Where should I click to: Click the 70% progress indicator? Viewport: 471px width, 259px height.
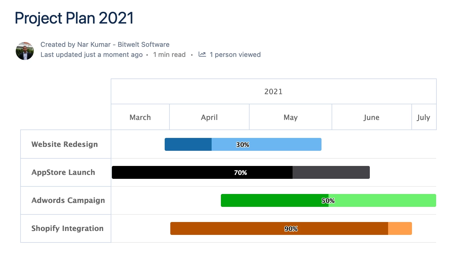point(241,173)
